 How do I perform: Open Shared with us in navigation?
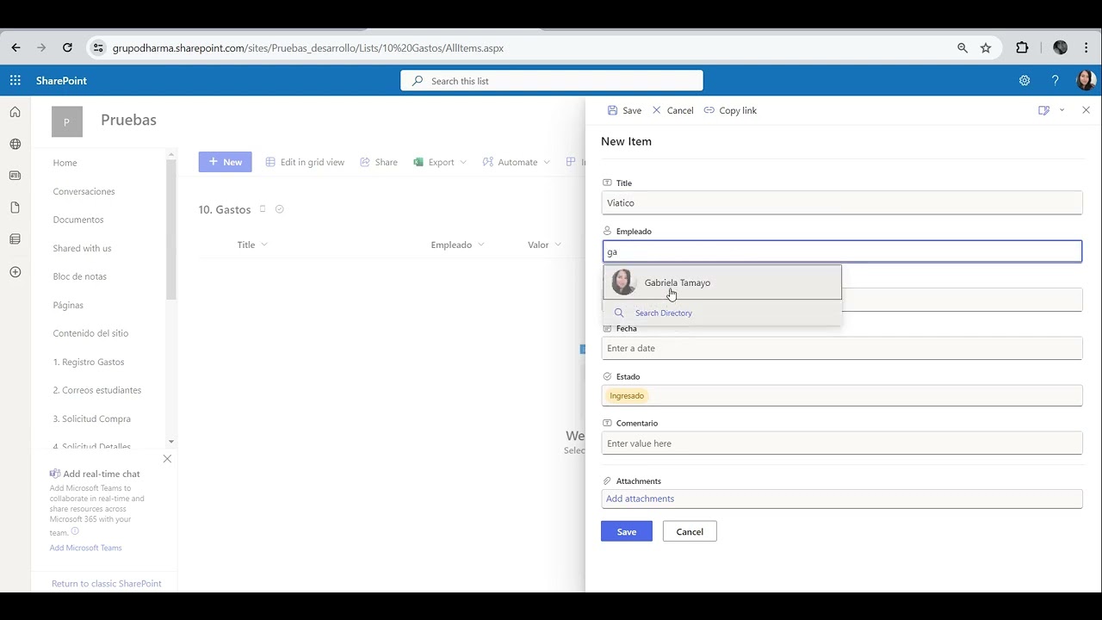pyautogui.click(x=82, y=248)
